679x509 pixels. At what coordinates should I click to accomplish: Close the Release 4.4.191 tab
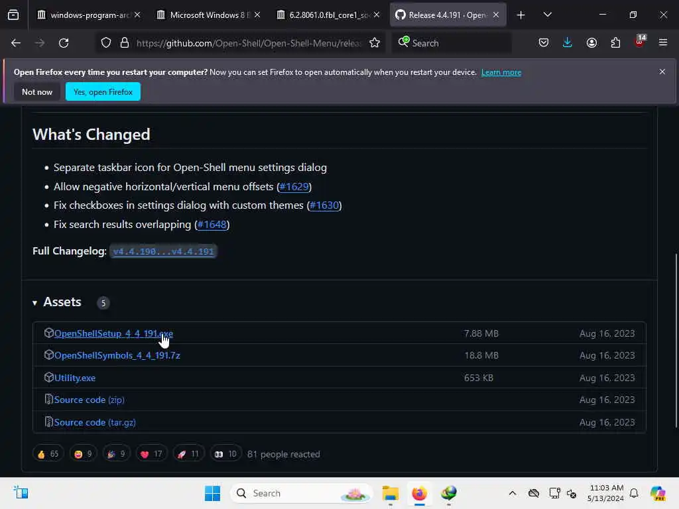coord(496,15)
